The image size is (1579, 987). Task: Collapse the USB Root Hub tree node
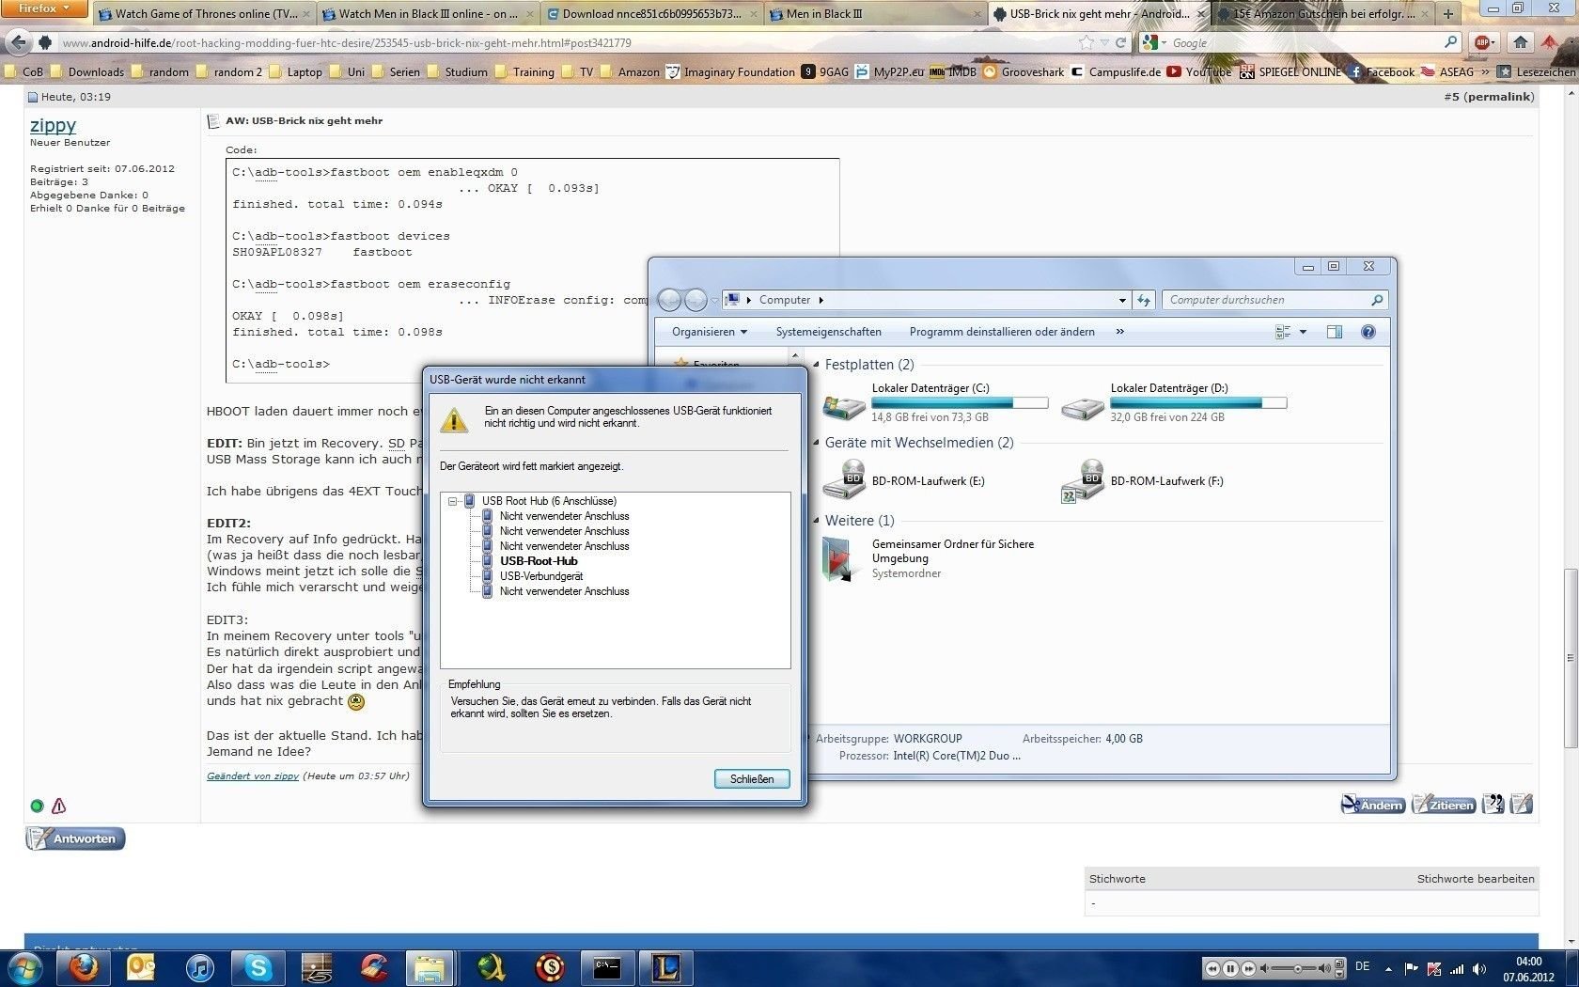[x=452, y=501]
